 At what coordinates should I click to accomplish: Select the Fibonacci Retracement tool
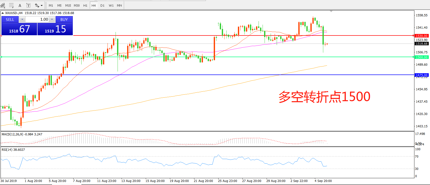(x=11, y=5)
